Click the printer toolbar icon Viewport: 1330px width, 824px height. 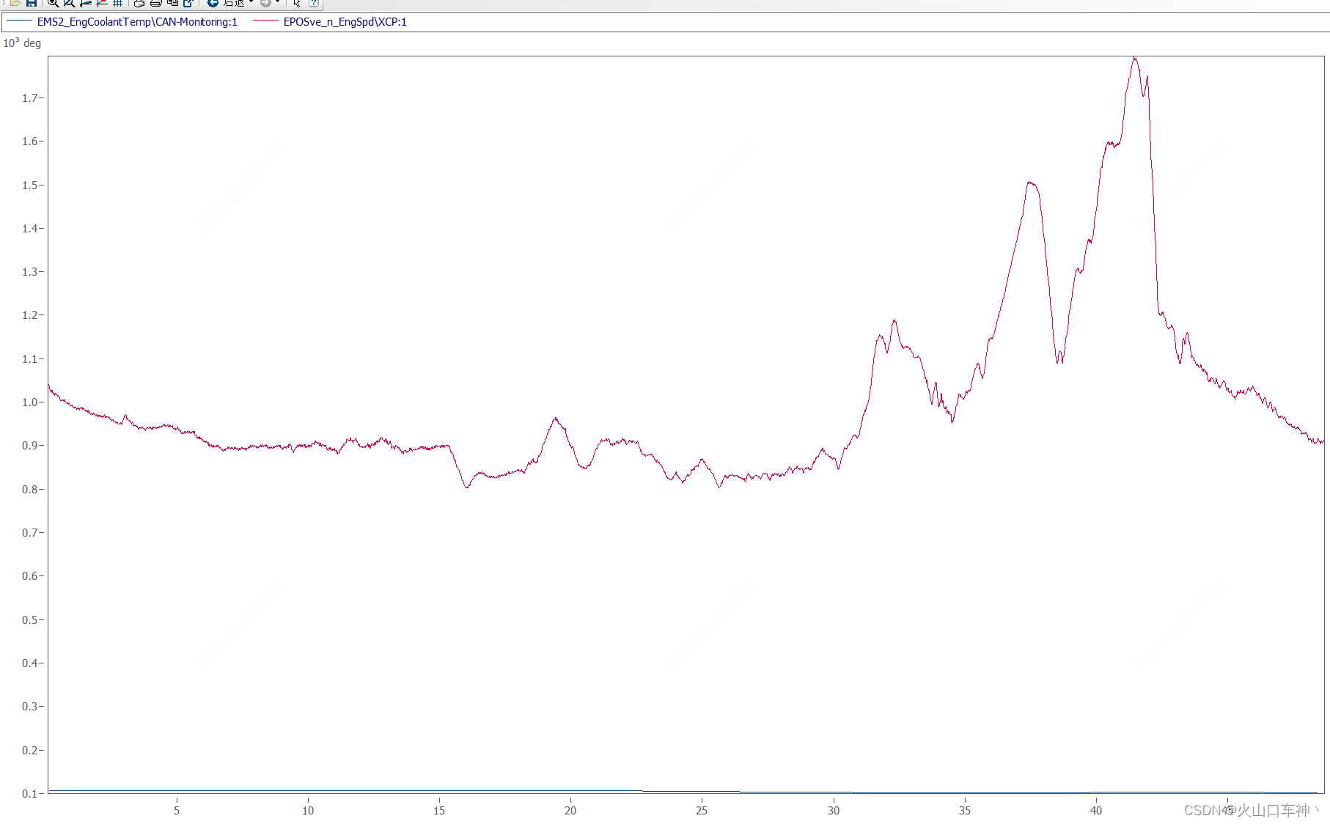(x=155, y=3)
